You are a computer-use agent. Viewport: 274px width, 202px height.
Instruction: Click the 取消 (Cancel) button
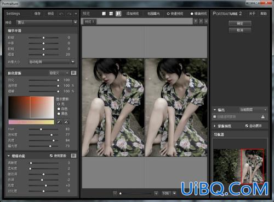(x=240, y=30)
